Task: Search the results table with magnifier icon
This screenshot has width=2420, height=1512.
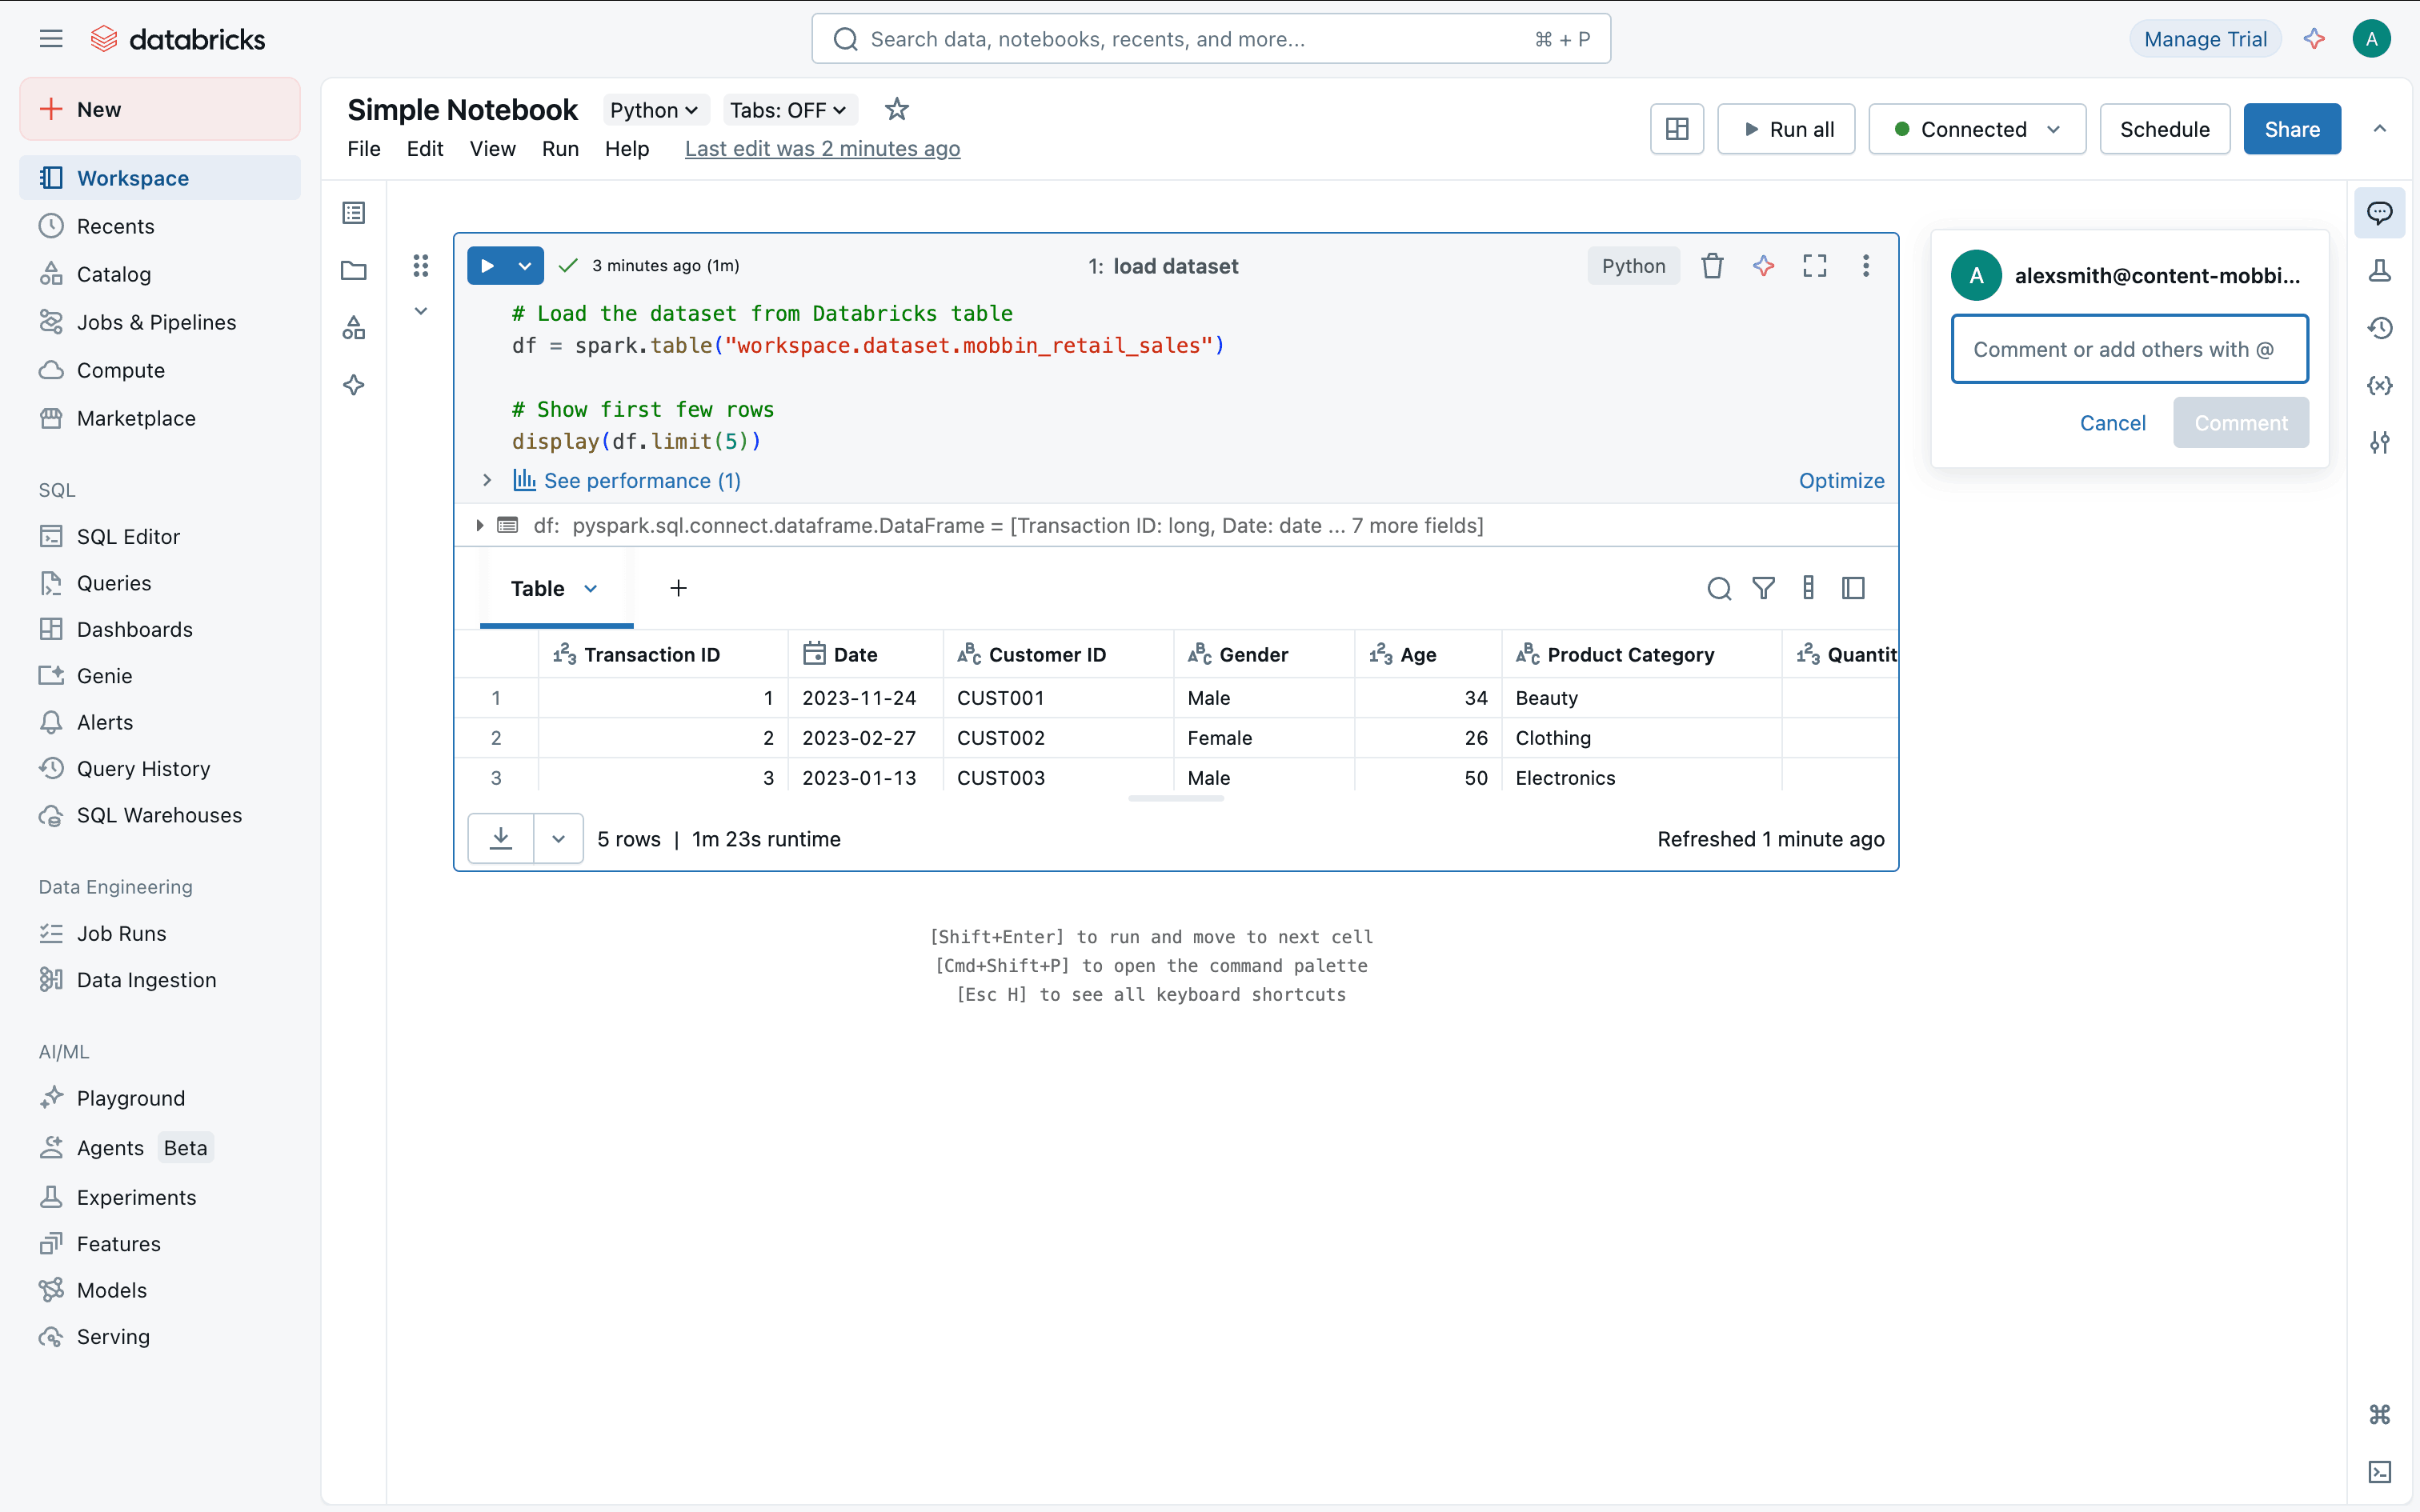Action: 1718,588
